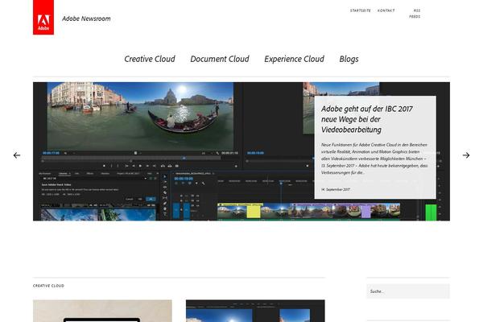Image resolution: width=483 pixels, height=322 pixels.
Task: Click the date 14. September 2017
Action: pyautogui.click(x=336, y=189)
